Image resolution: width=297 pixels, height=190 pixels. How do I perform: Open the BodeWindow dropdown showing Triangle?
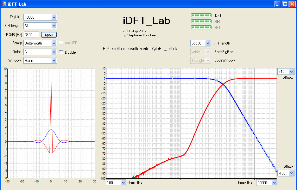pos(200,60)
